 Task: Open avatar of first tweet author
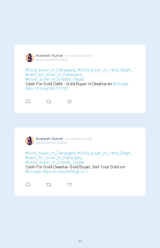[x=30, y=58]
